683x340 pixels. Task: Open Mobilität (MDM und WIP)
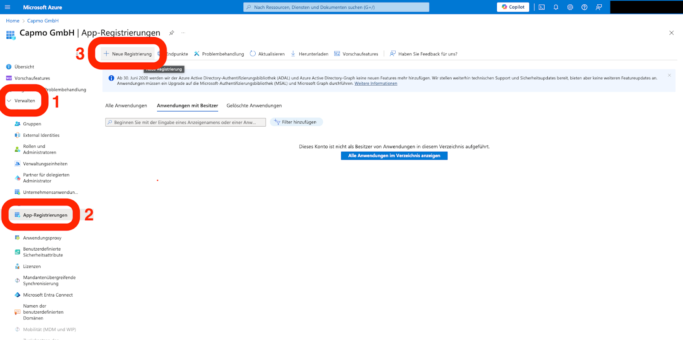(x=49, y=330)
